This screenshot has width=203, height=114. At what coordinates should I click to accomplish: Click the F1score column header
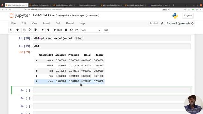(x=99, y=55)
